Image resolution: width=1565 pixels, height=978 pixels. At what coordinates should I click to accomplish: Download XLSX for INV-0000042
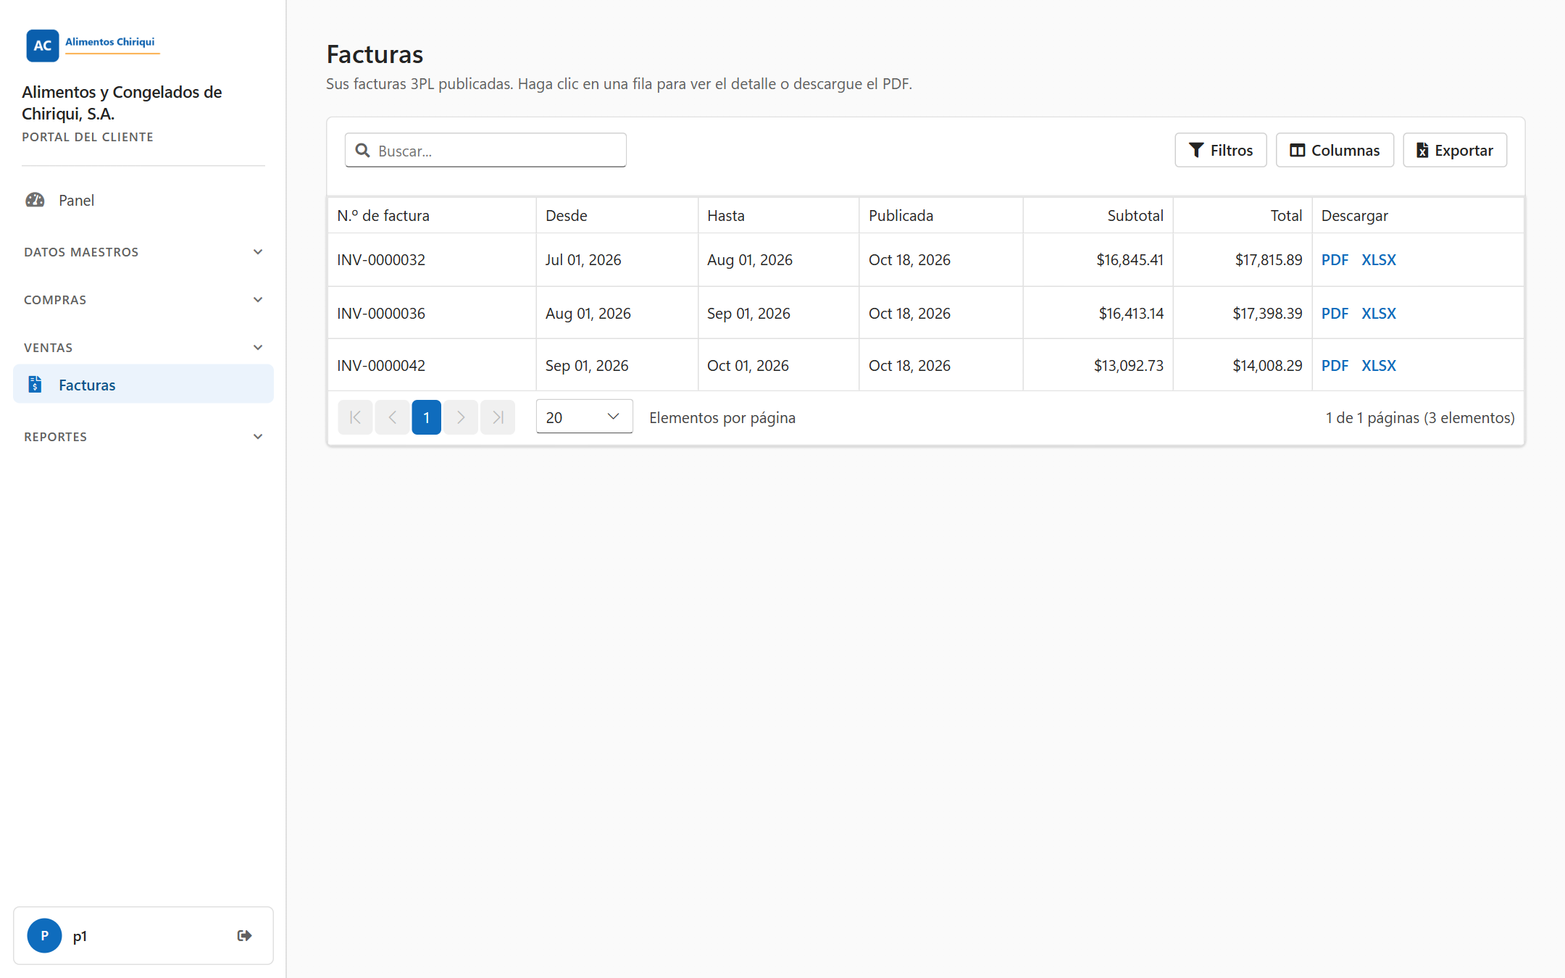(x=1379, y=365)
